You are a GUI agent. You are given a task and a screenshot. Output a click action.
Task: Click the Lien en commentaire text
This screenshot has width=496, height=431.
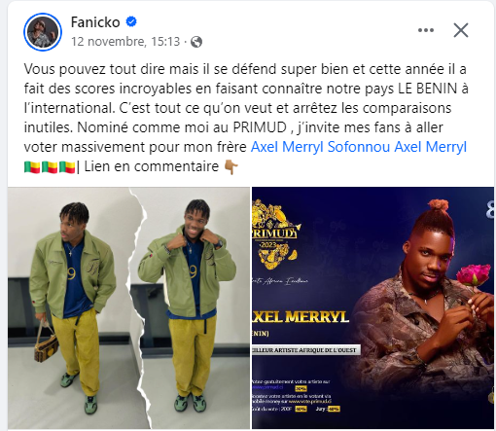(152, 166)
